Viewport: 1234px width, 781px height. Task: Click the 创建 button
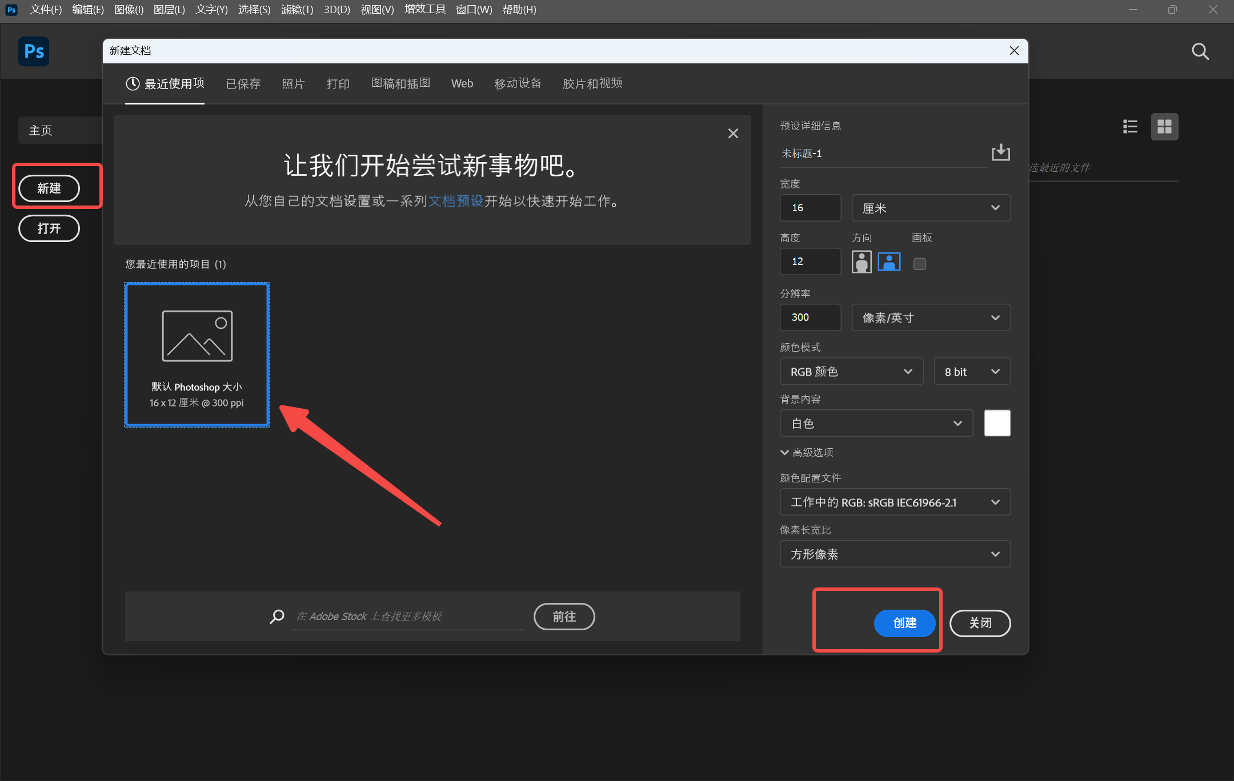tap(905, 623)
